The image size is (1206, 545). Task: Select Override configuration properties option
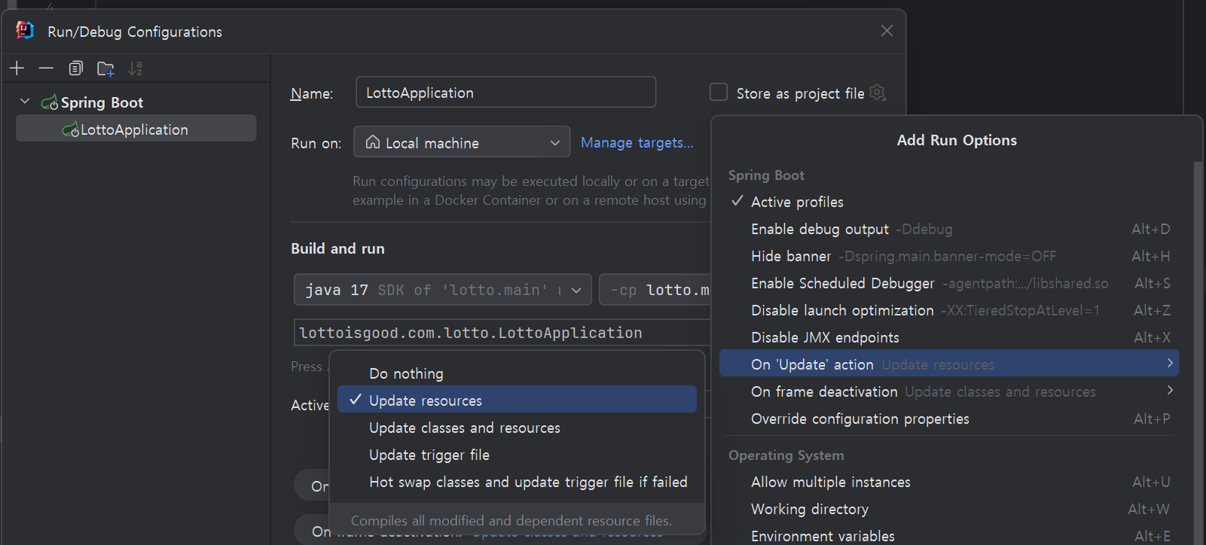coord(949,419)
